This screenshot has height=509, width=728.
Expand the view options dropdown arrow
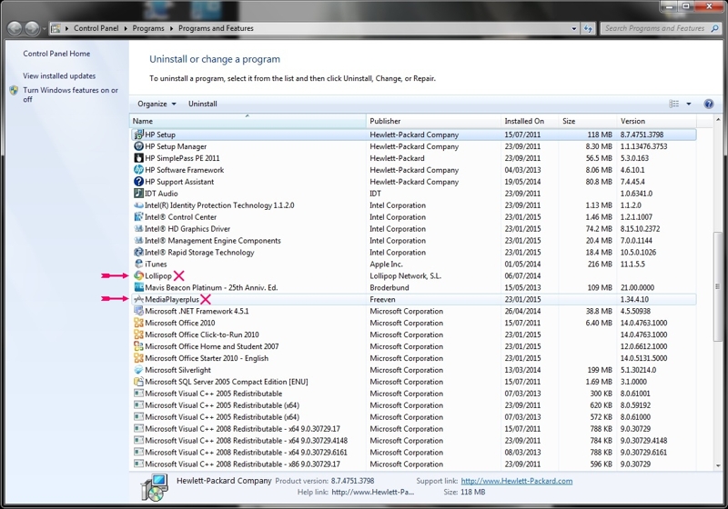click(x=689, y=105)
